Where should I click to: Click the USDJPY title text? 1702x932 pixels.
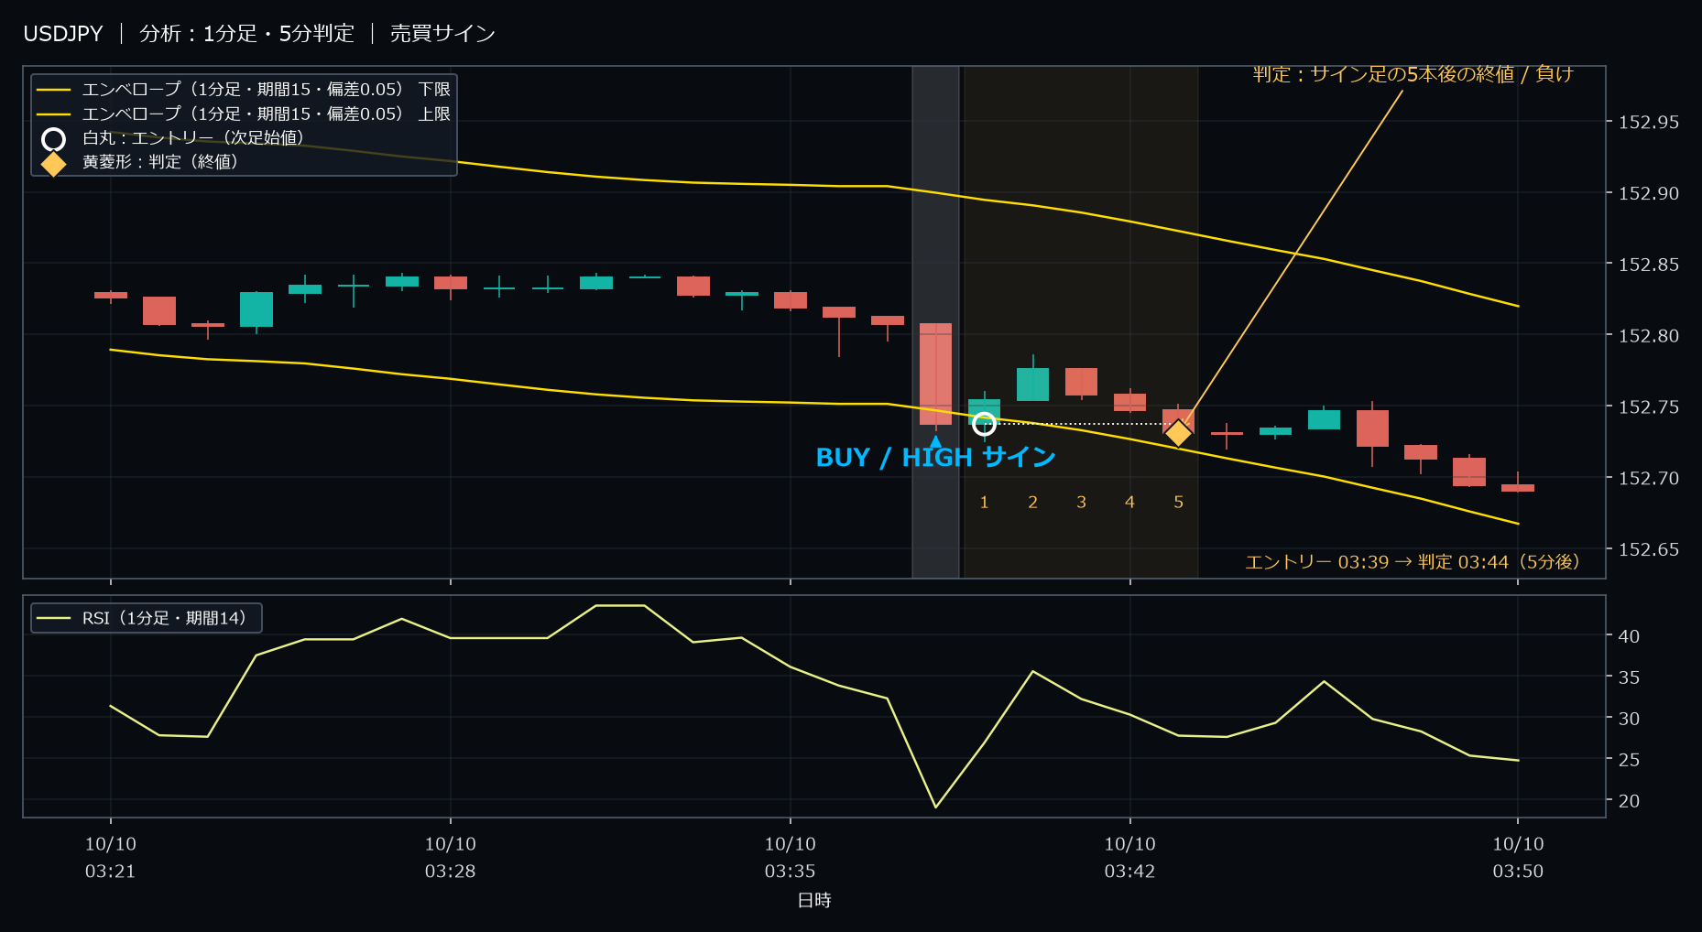click(x=63, y=34)
